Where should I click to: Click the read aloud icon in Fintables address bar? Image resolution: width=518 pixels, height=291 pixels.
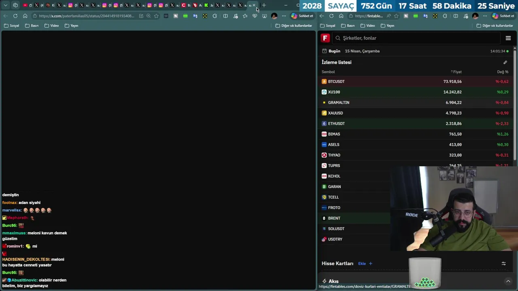388,16
